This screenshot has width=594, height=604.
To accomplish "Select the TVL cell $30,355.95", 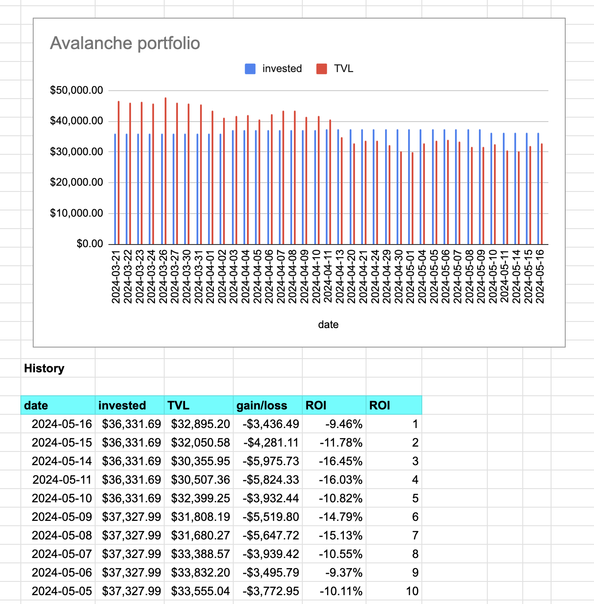I will coord(199,461).
